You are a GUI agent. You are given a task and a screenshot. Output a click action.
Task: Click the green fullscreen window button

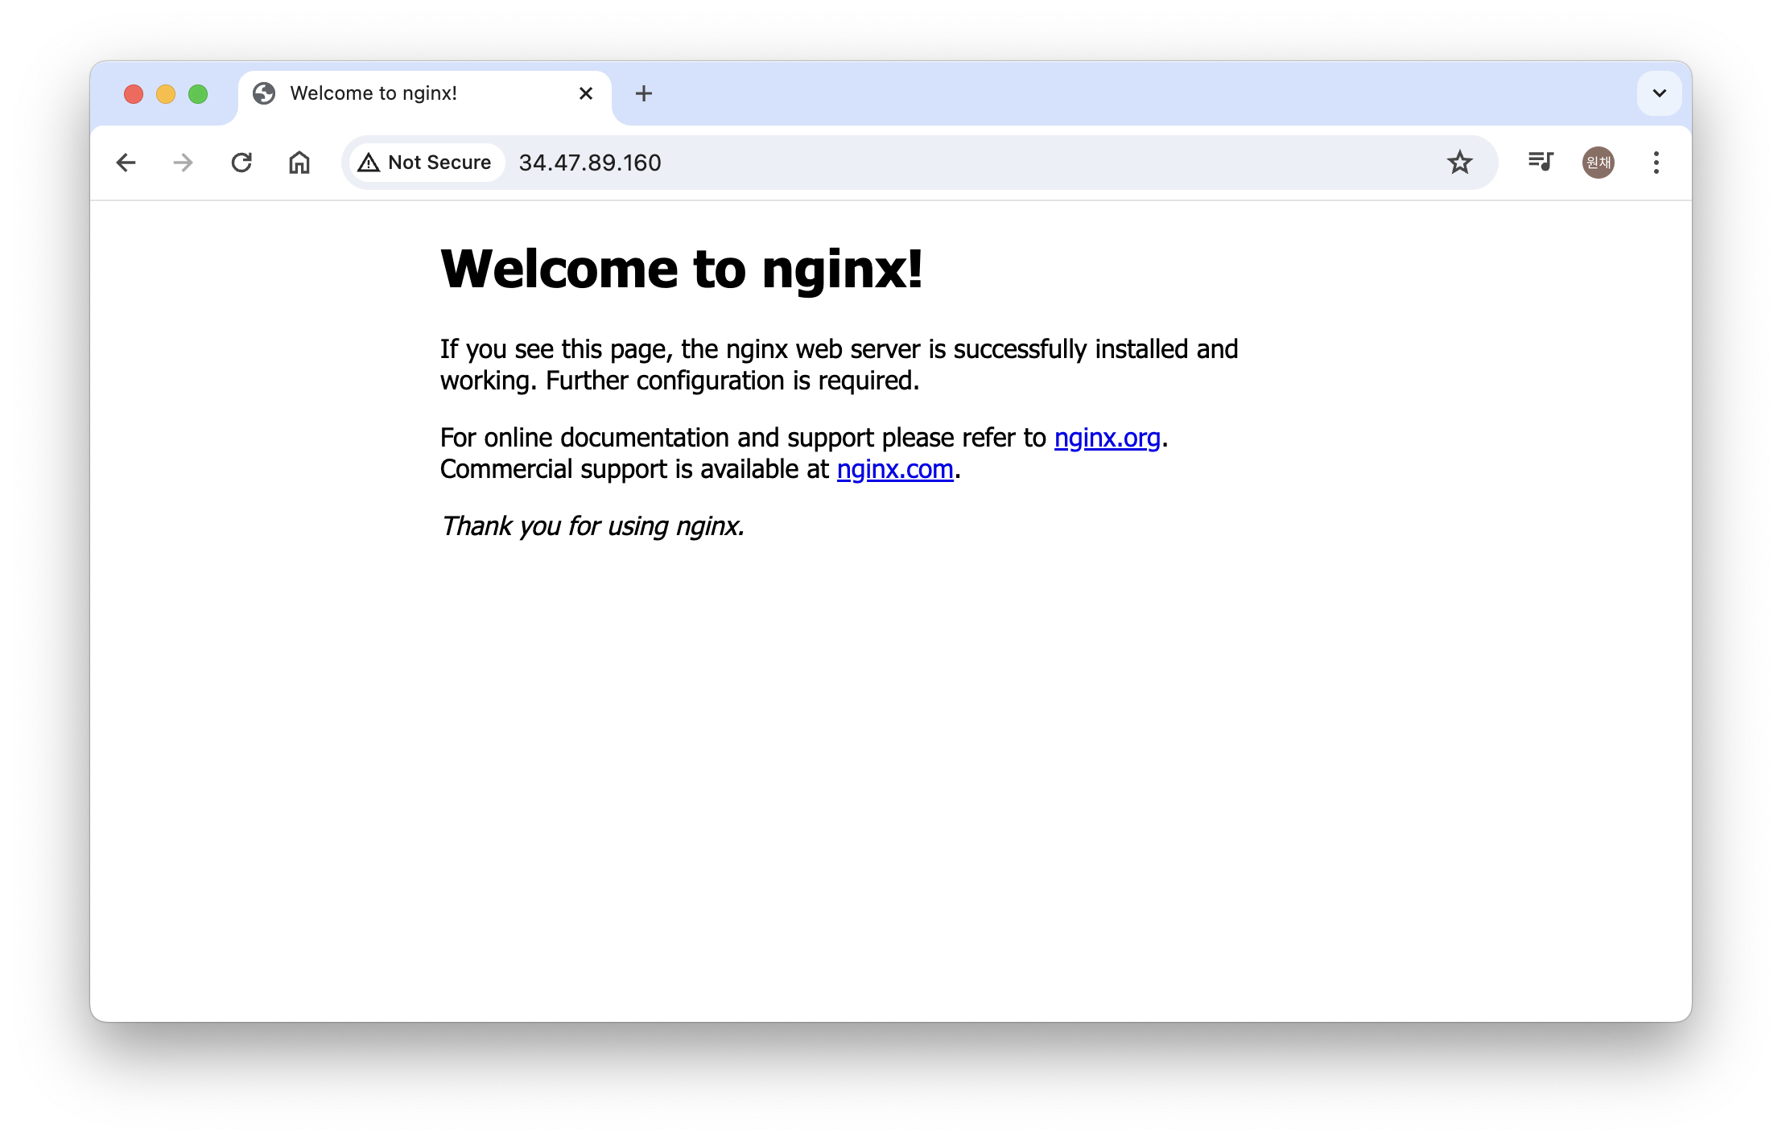pyautogui.click(x=198, y=94)
